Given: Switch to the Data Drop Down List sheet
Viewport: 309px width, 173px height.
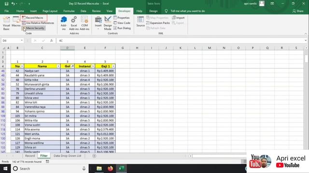Looking at the screenshot, I should [x=67, y=156].
